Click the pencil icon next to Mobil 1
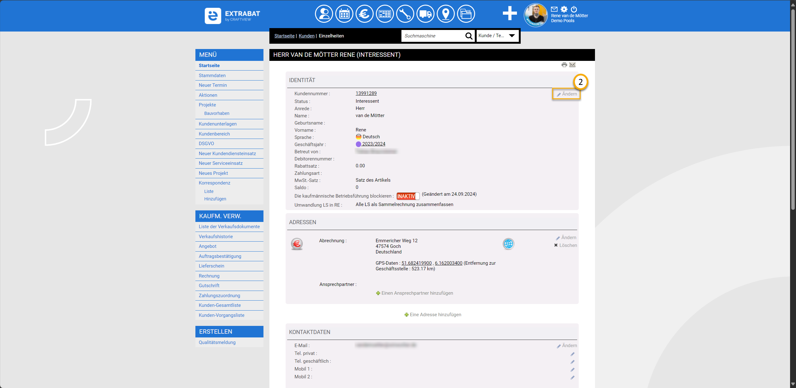The image size is (796, 388). (572, 370)
